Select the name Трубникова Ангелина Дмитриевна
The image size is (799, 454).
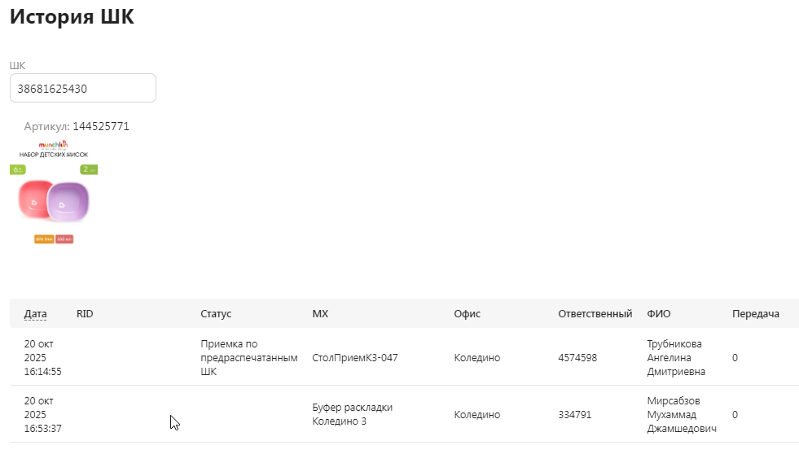click(x=675, y=357)
